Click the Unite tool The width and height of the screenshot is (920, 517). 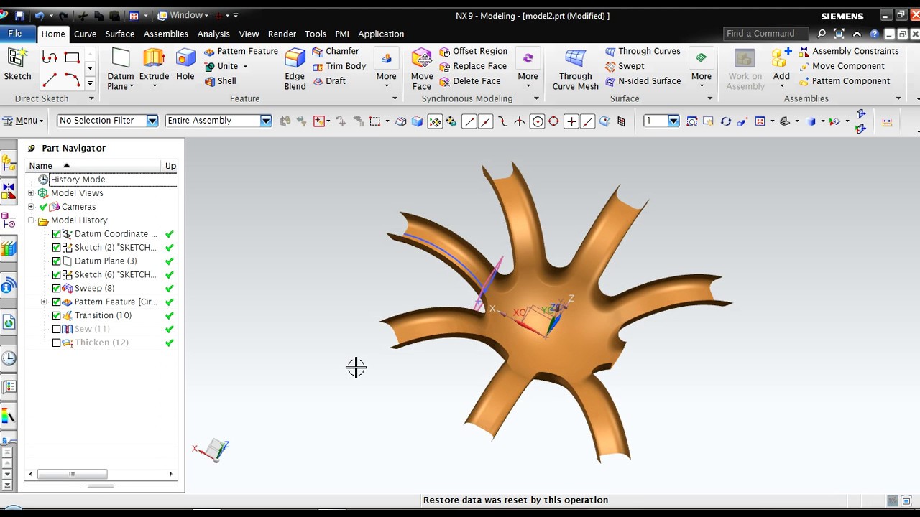221,66
